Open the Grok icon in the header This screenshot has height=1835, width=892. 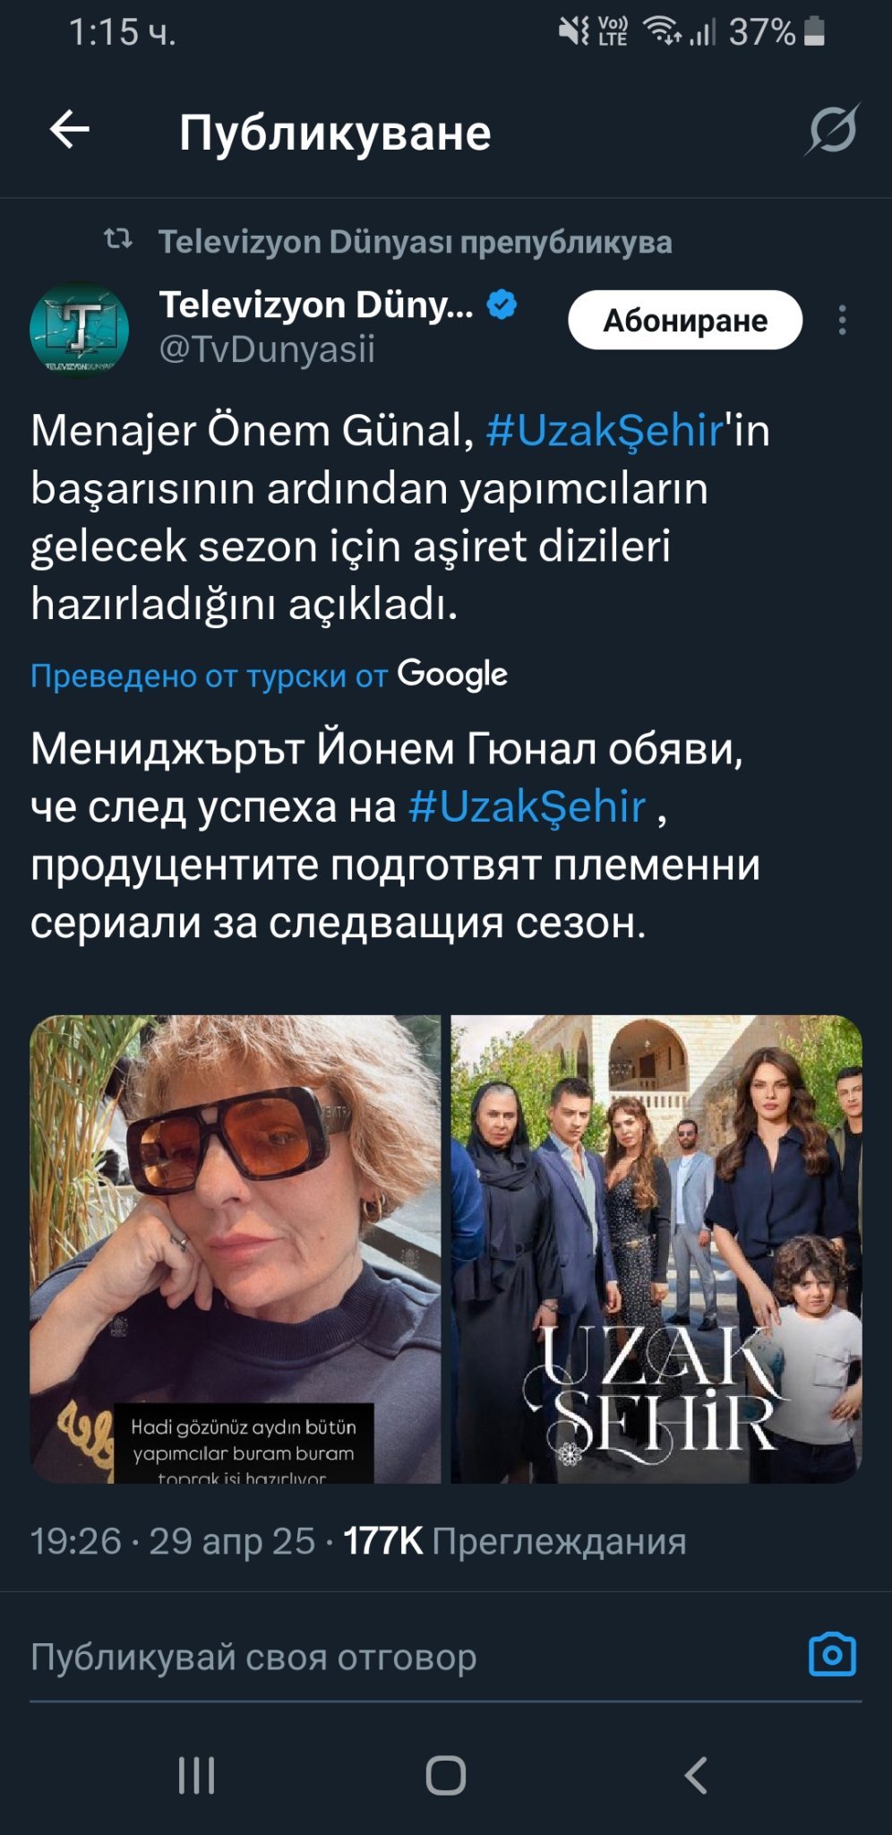coord(833,130)
